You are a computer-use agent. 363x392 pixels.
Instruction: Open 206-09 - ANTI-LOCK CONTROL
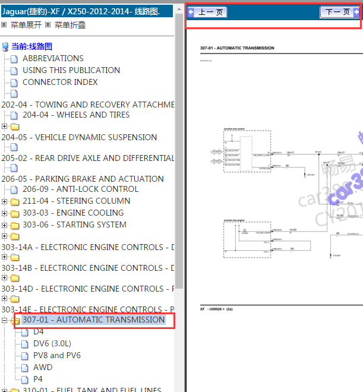click(80, 189)
